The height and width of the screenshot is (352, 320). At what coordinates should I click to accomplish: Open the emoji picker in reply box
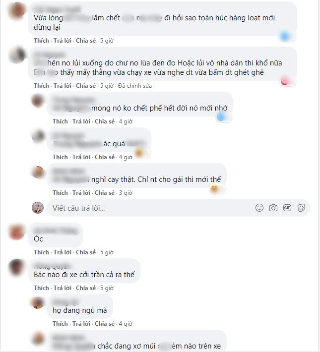pos(259,208)
